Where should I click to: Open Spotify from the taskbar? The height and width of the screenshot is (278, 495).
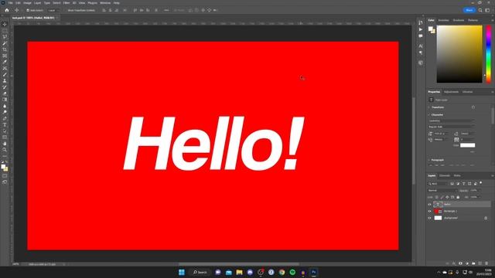click(292, 272)
